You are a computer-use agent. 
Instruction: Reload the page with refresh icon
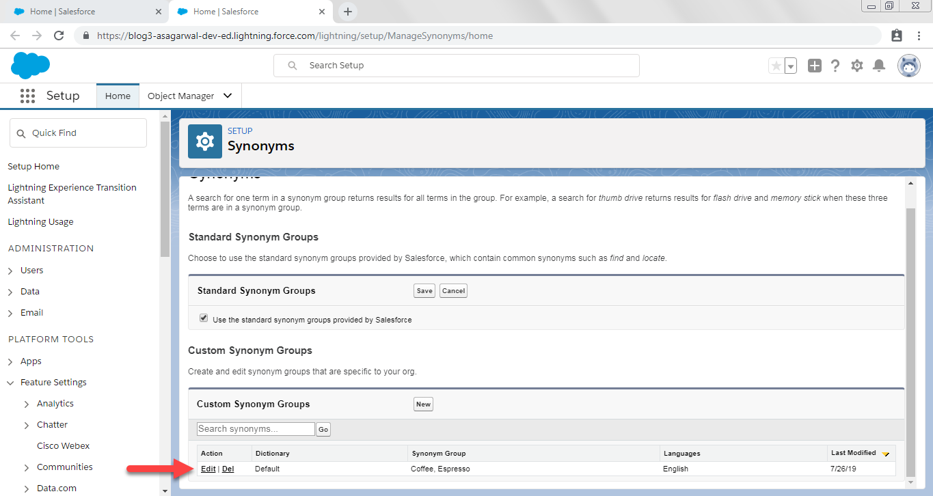click(x=60, y=36)
